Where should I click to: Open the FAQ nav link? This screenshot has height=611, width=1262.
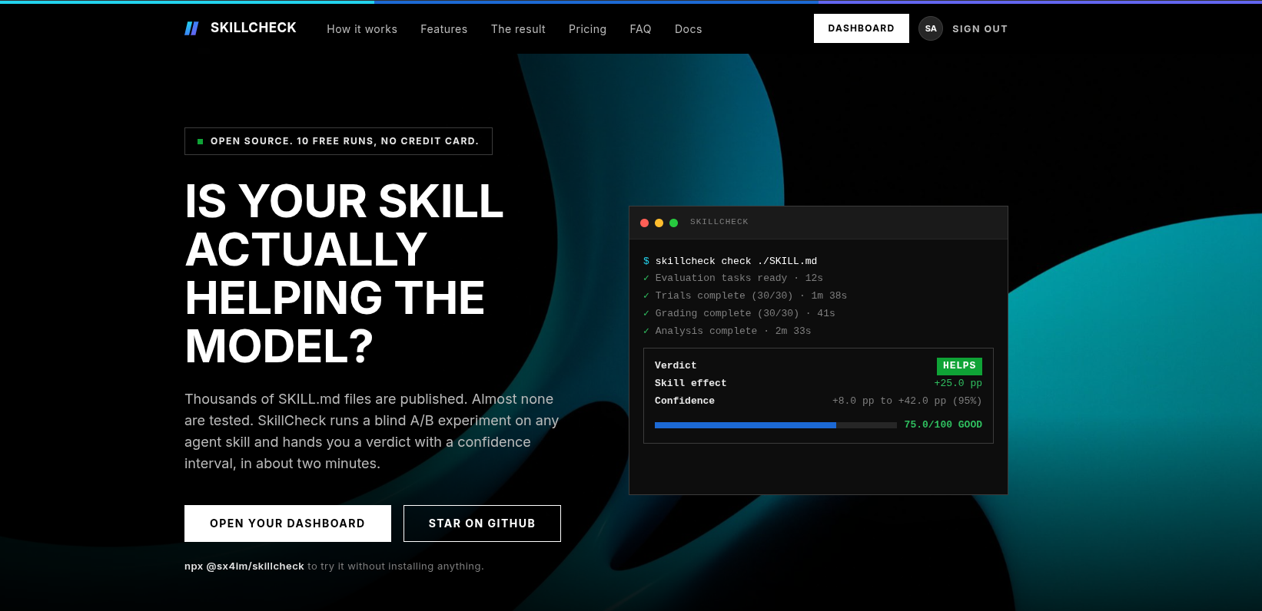click(x=640, y=29)
